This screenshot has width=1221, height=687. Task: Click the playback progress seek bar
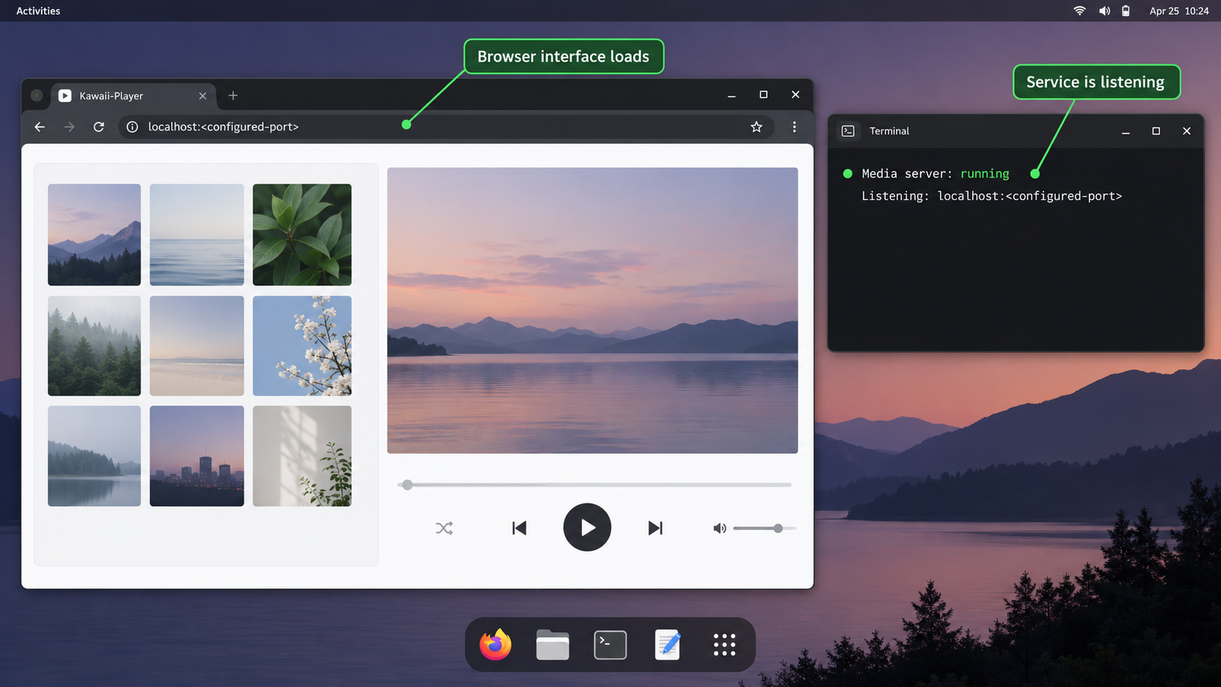click(x=594, y=485)
